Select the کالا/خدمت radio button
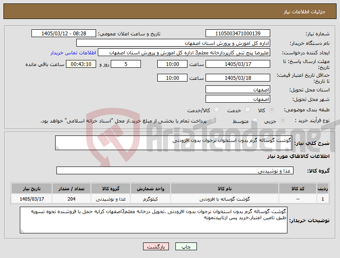The width and height of the screenshot is (340, 258). coord(216,110)
